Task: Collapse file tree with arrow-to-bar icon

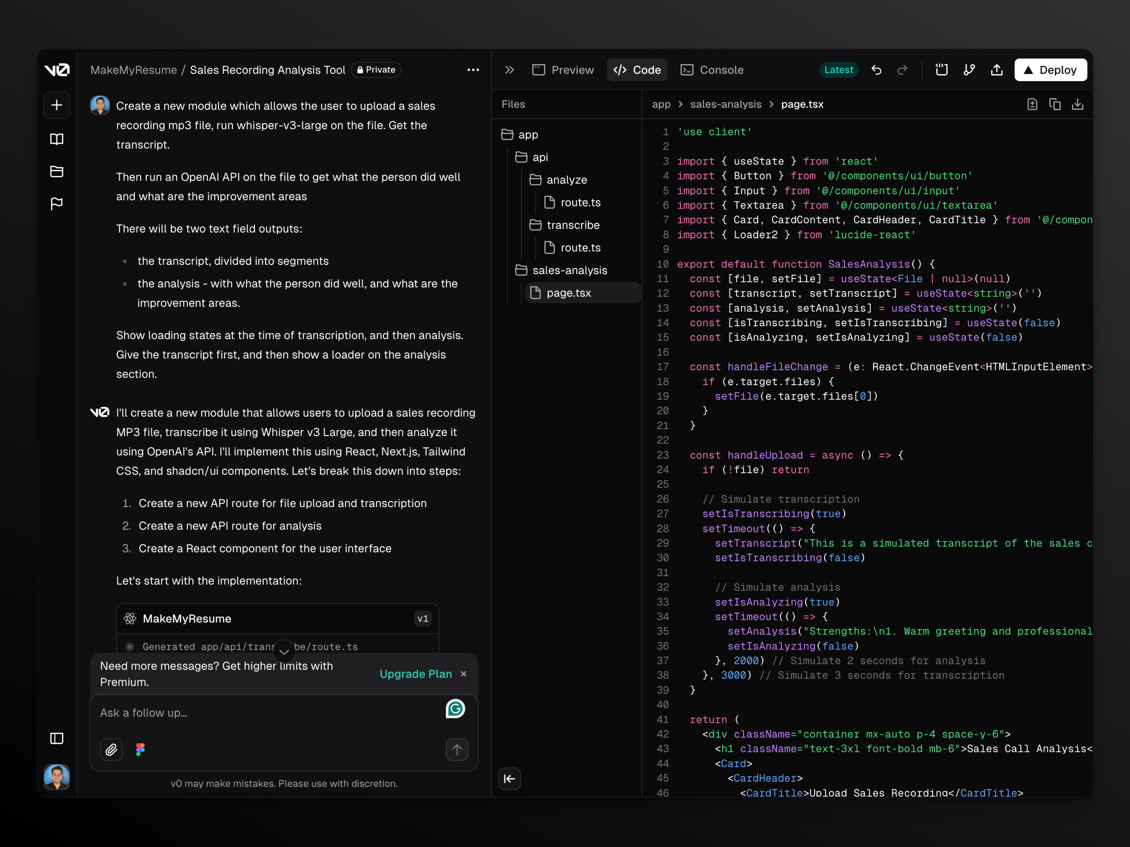Action: [509, 779]
